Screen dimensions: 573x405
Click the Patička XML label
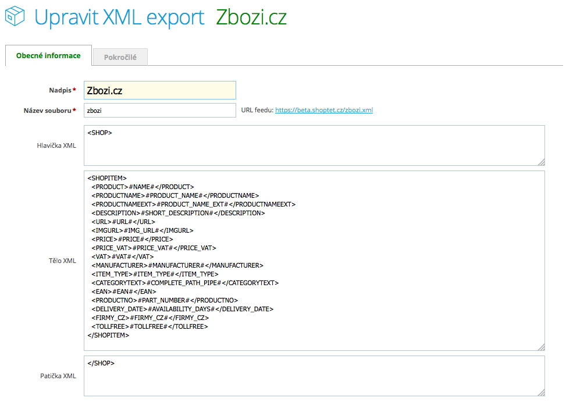[58, 376]
